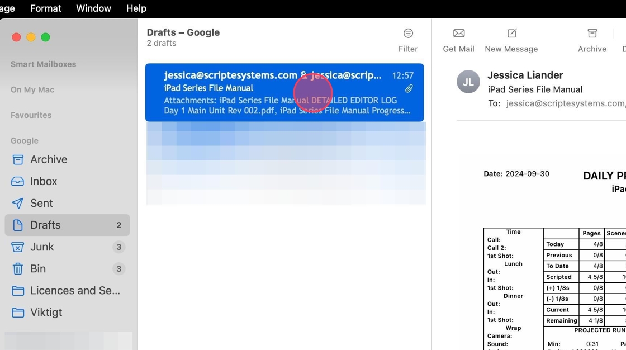This screenshot has height=350, width=626.
Task: Open the Help menu
Action: pos(136,8)
